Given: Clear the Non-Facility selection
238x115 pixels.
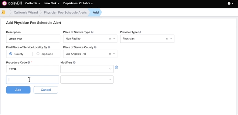Looking at the screenshot, I should (x=110, y=39).
